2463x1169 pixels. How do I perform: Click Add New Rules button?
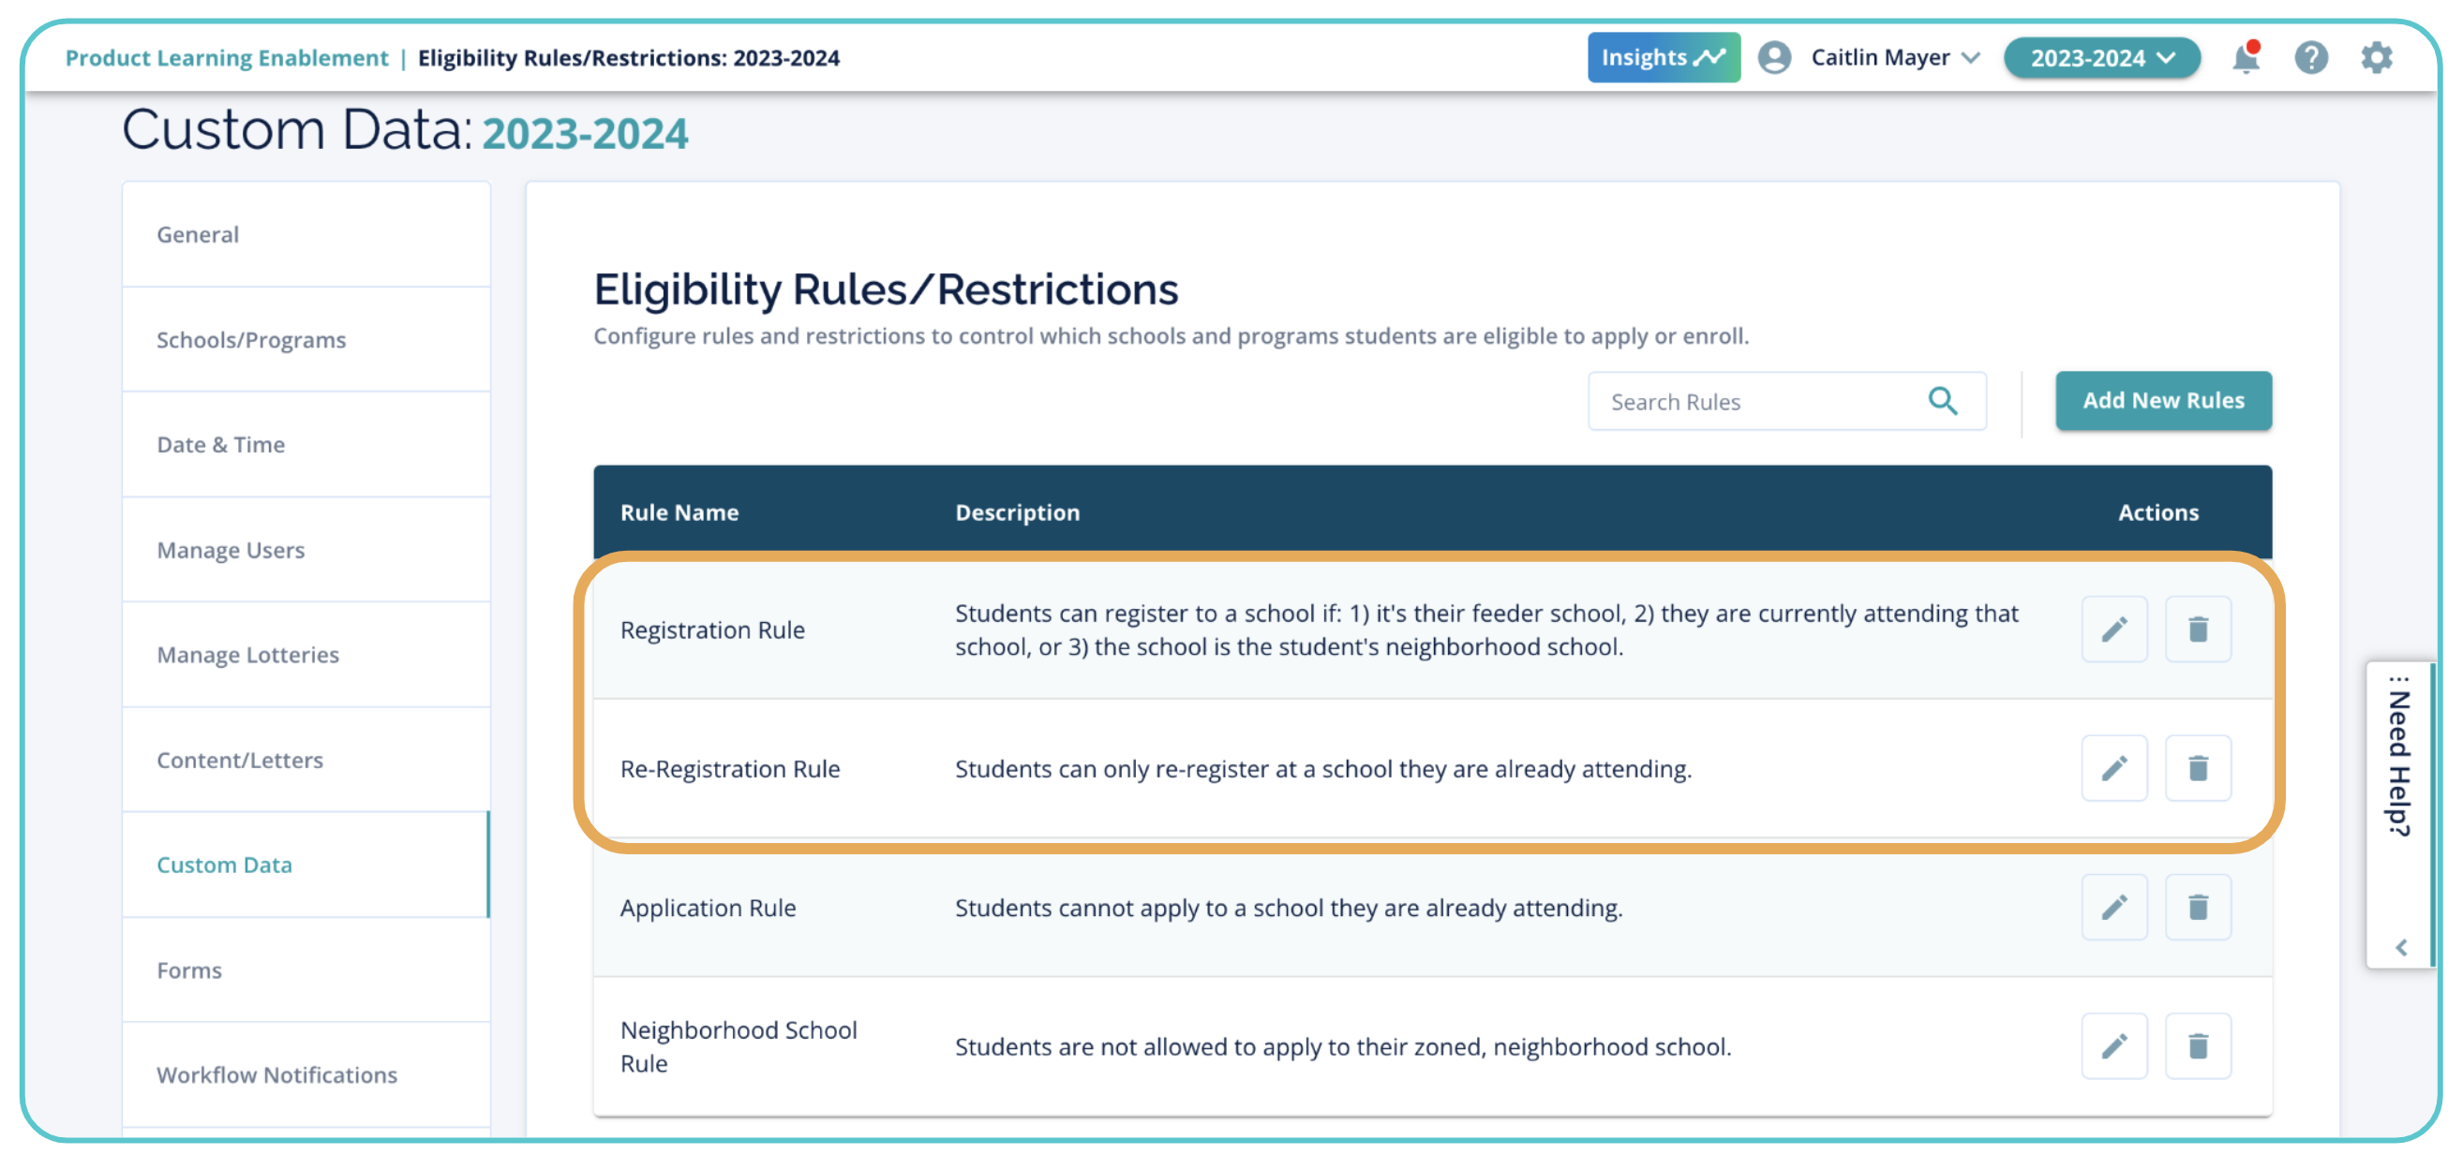coord(2162,401)
